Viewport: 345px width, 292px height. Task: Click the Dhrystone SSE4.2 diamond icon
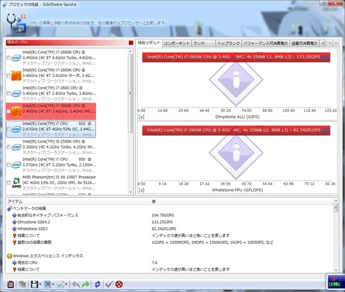point(14,222)
